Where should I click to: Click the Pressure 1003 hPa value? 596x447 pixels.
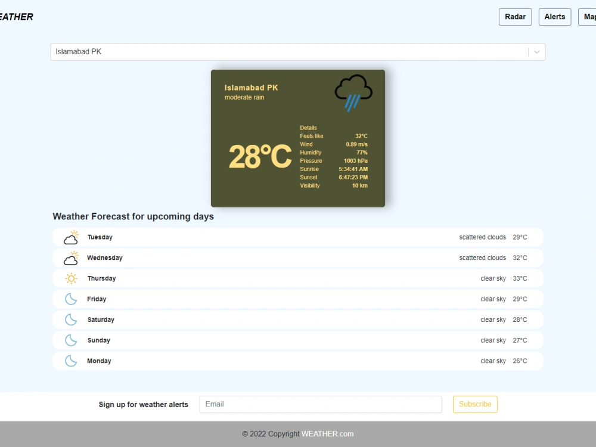tap(356, 161)
